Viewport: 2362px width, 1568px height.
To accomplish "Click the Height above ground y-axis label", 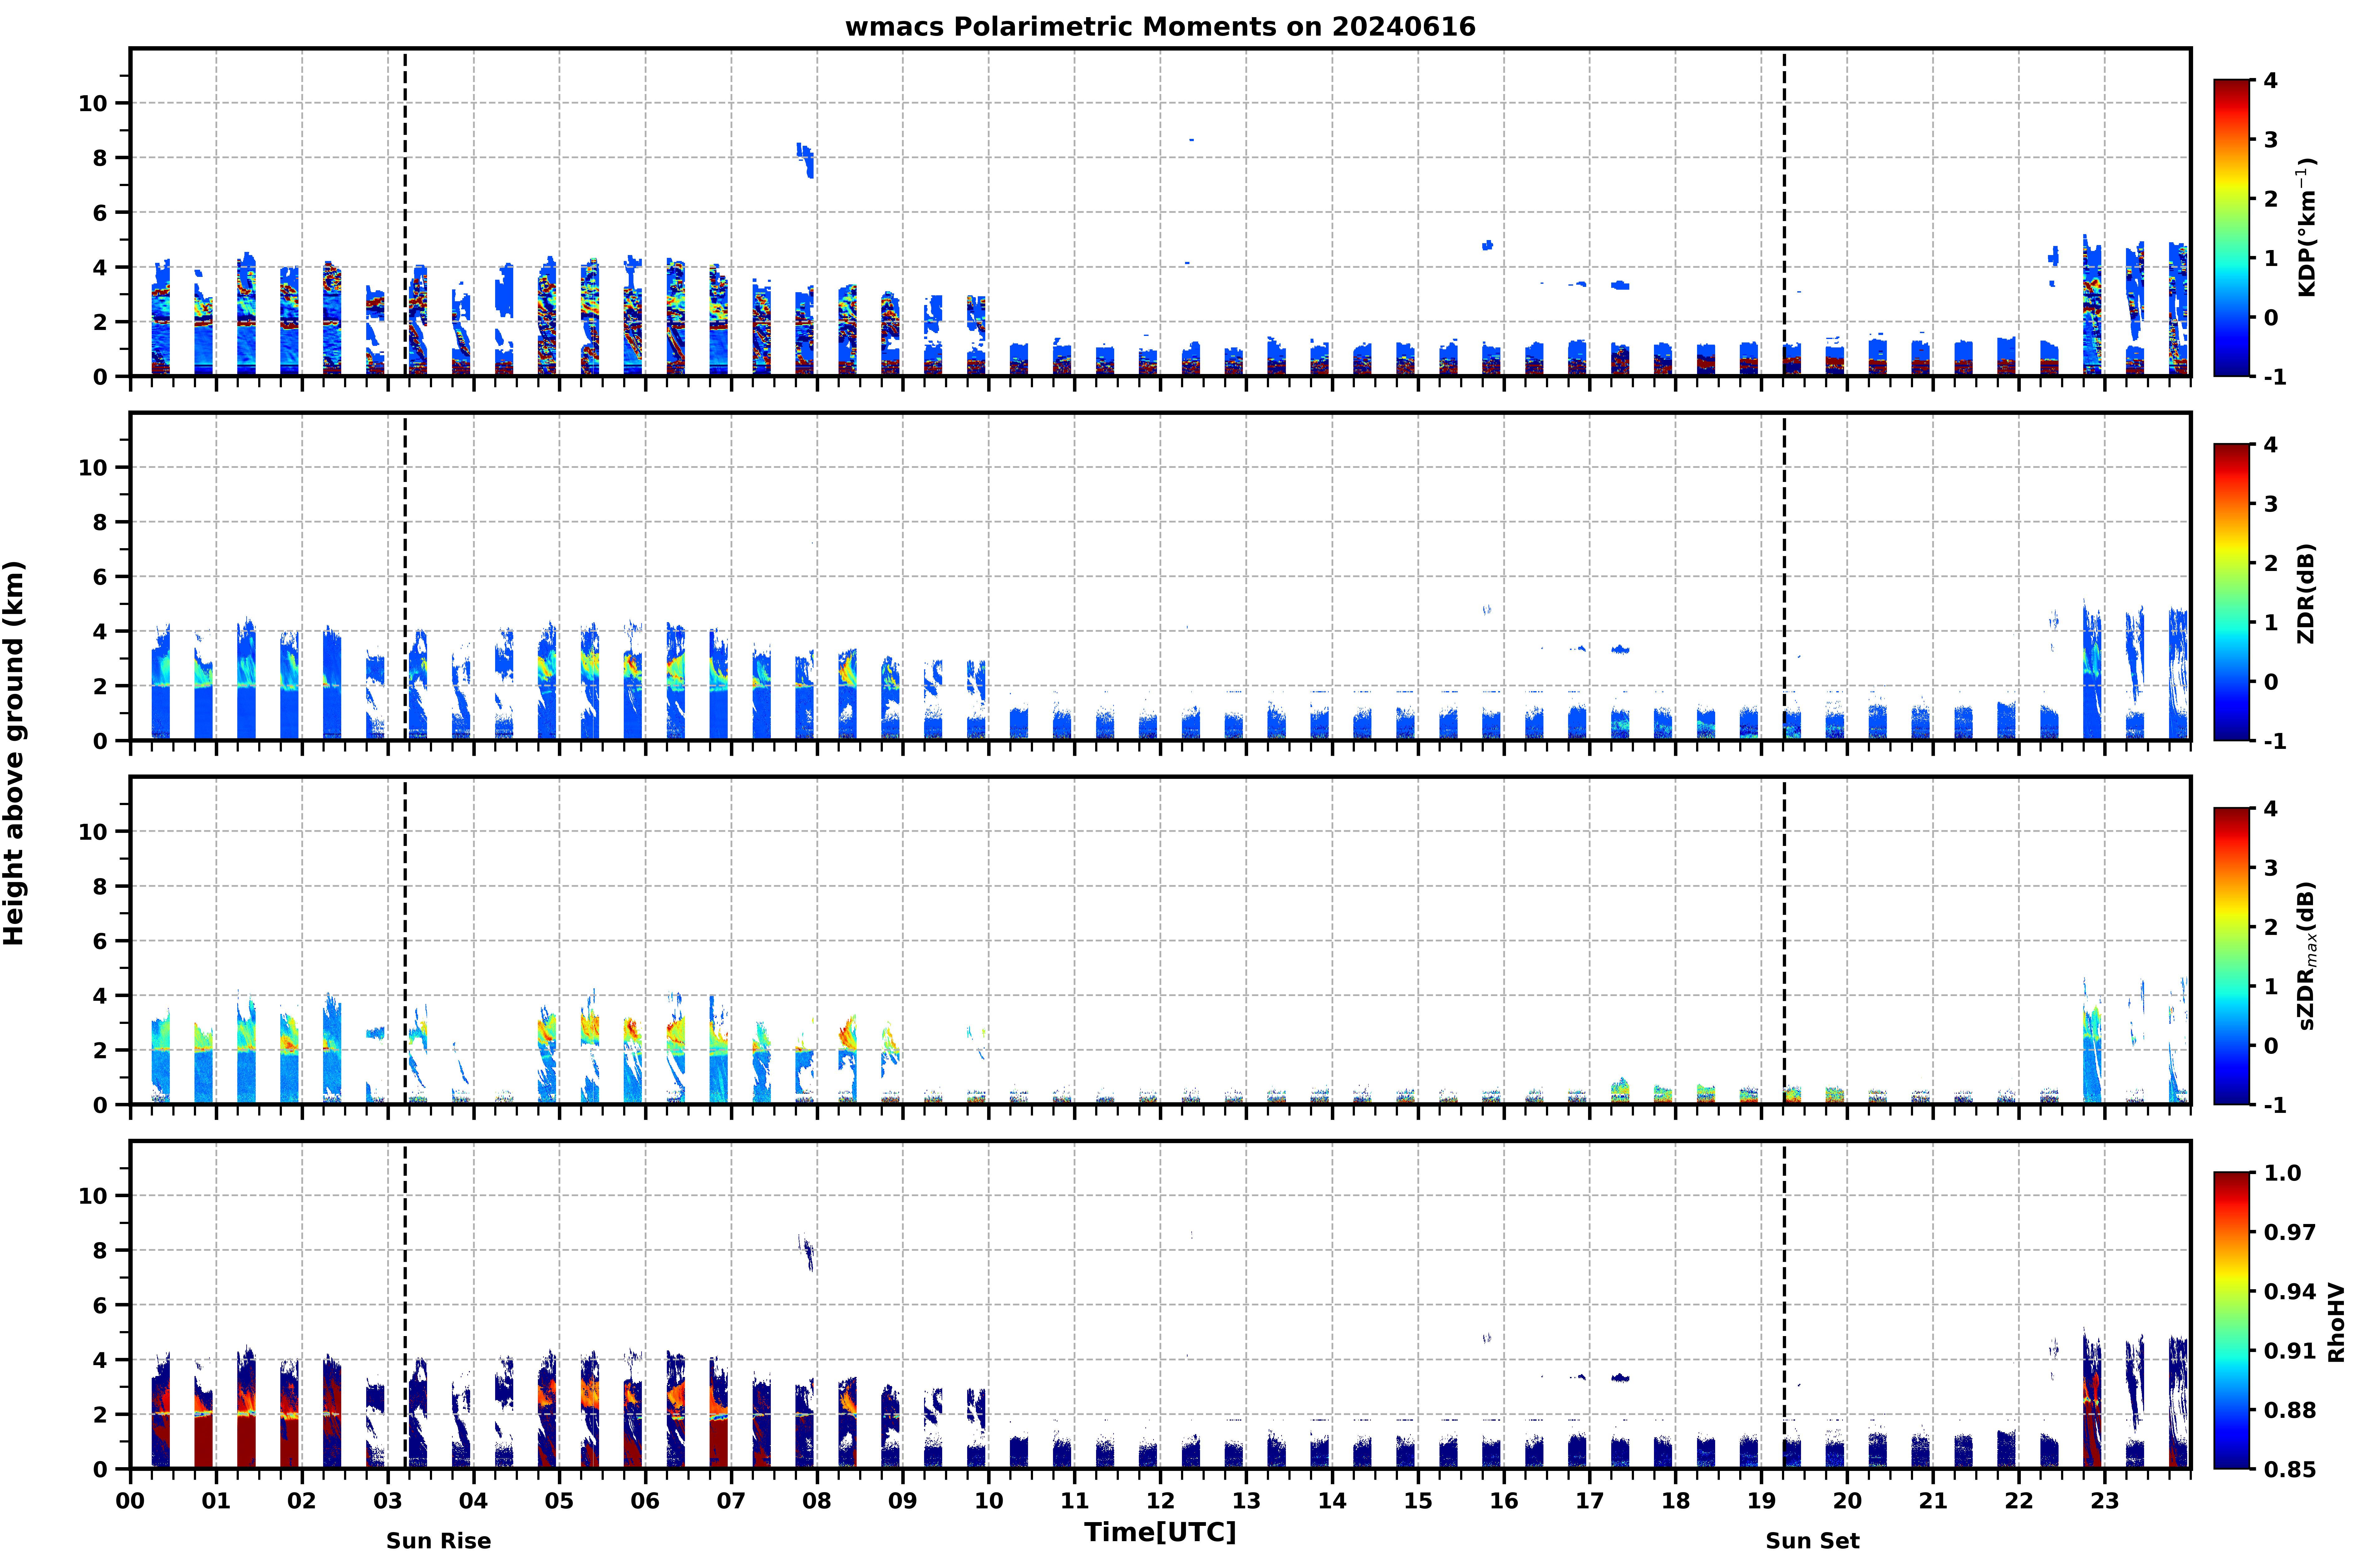I will [14, 753].
